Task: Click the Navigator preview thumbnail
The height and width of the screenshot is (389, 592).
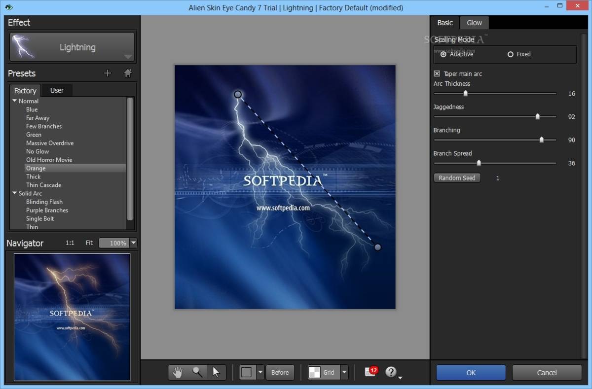Action: click(72, 317)
